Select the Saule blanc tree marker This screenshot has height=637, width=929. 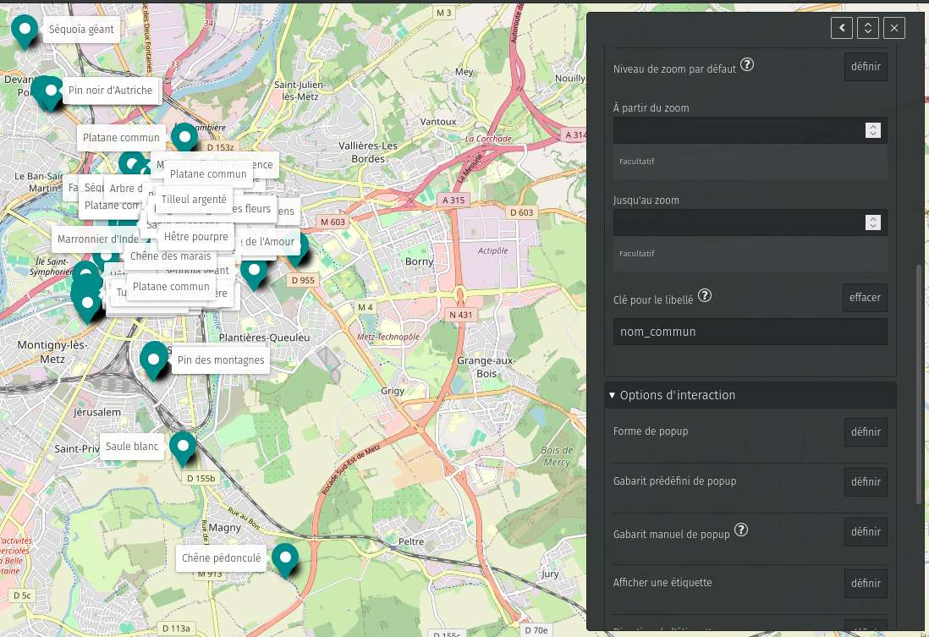[183, 447]
